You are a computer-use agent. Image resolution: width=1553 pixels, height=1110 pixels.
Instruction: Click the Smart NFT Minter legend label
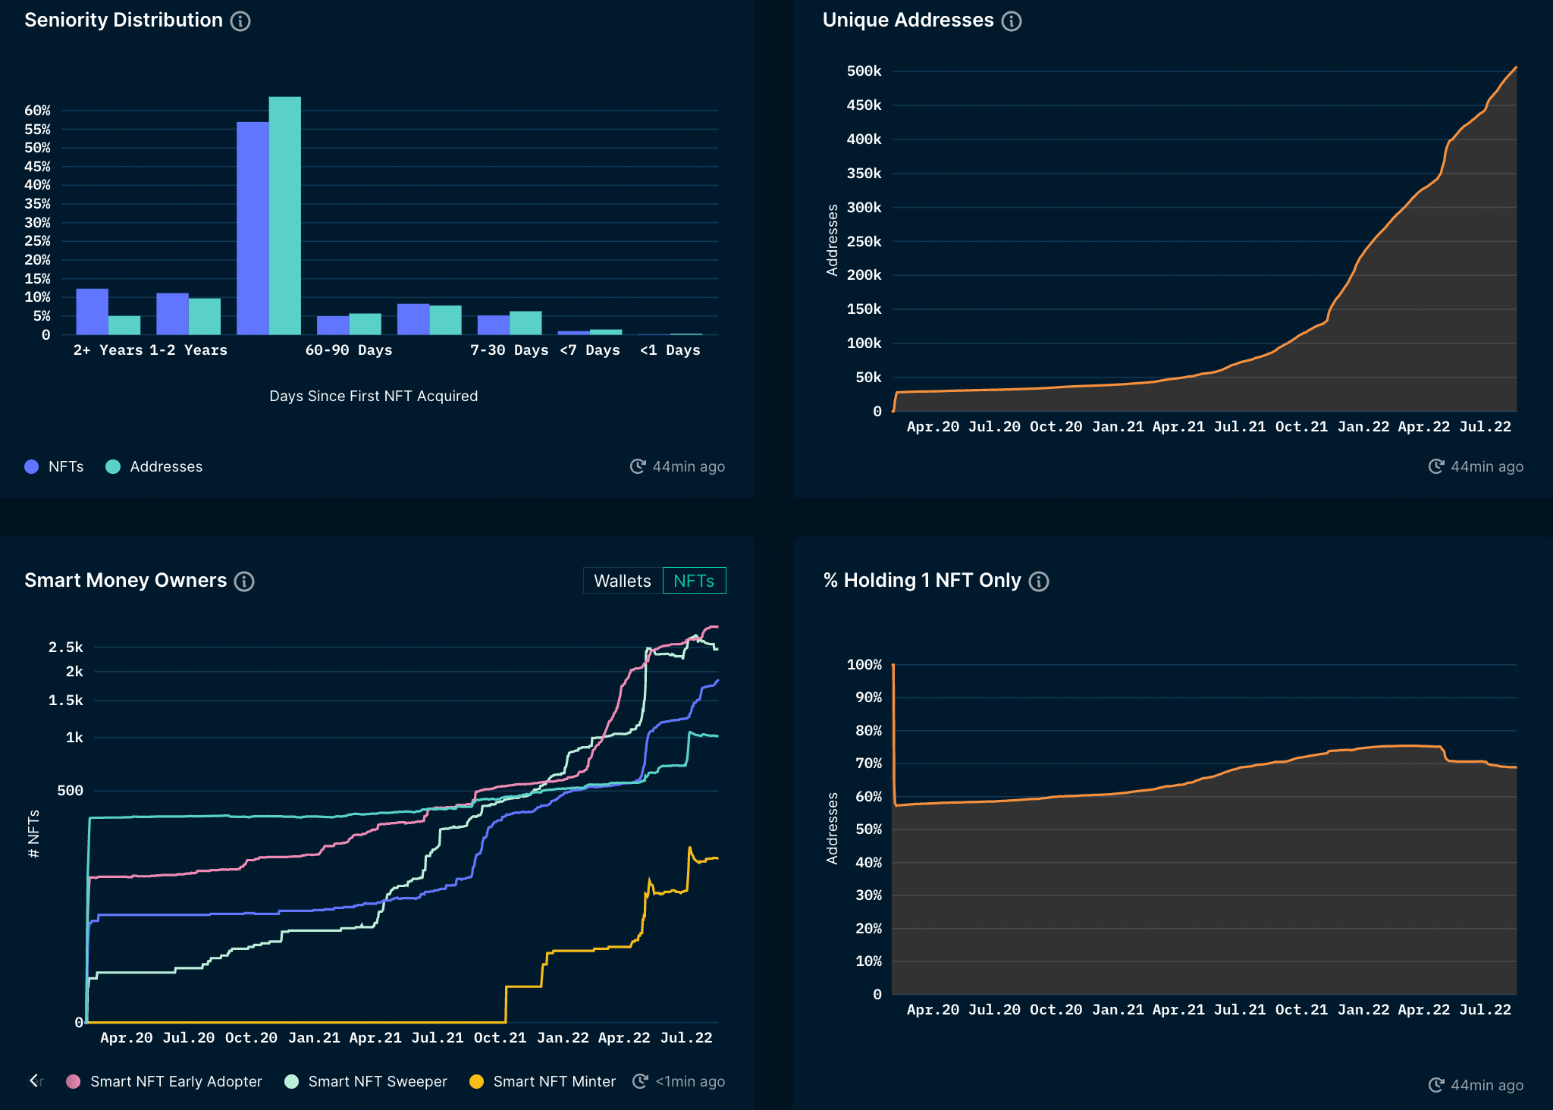click(x=554, y=1081)
